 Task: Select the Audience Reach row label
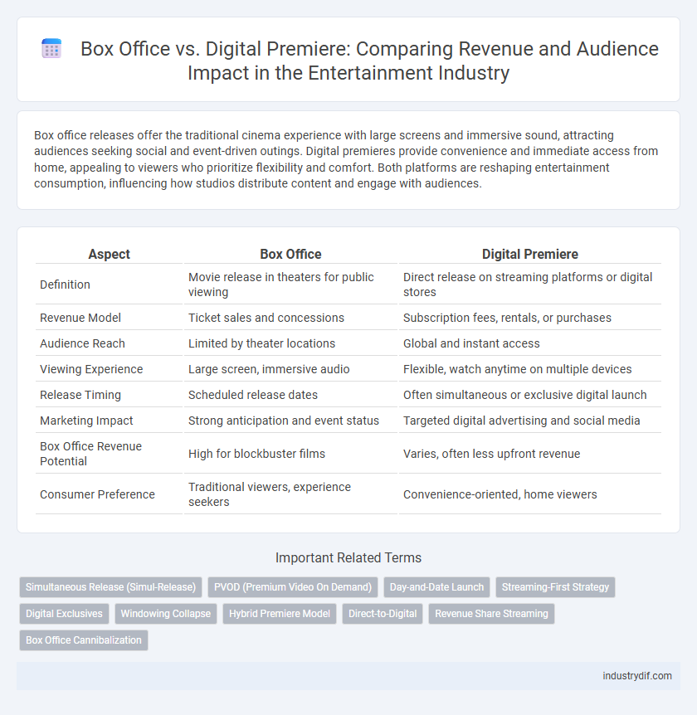[x=82, y=343]
